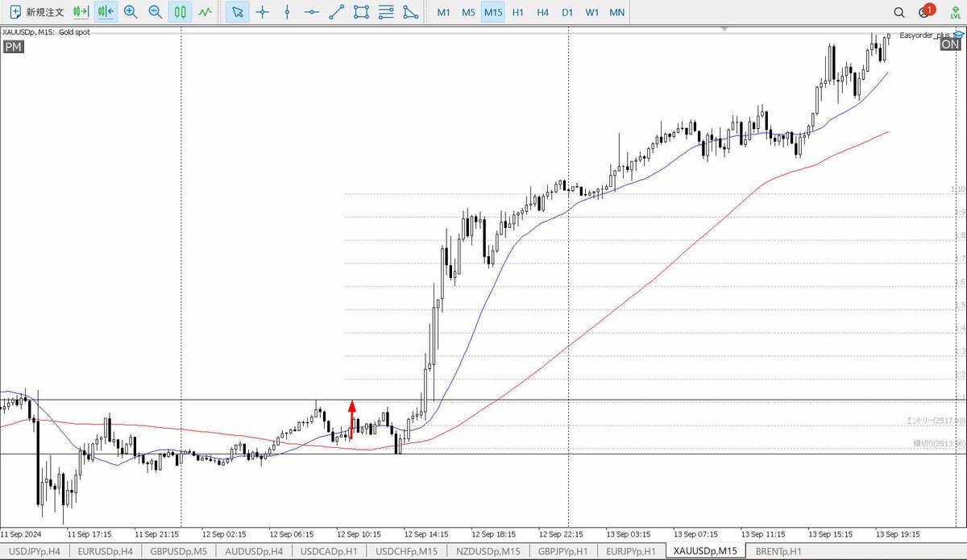Screen dimensions: 967x560
Task: Toggle the ON button on chart
Action: (x=950, y=45)
